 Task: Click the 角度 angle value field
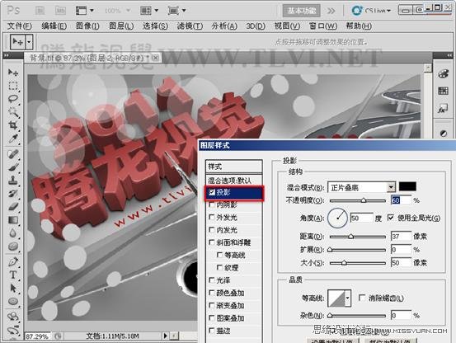point(361,218)
